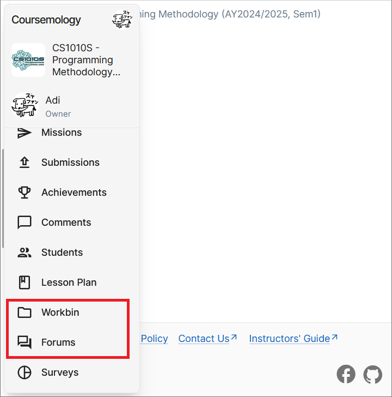Viewport: 392px width, 397px height.
Task: Open the Missions menu item
Action: 62,133
